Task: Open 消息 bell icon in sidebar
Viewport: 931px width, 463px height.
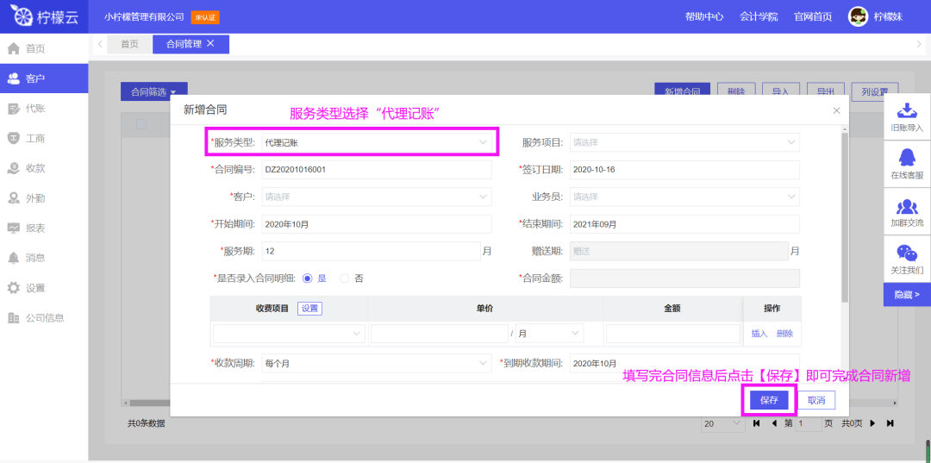Action: tap(14, 258)
